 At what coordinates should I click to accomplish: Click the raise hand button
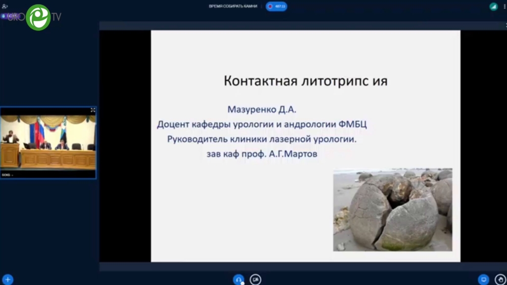pos(500,280)
